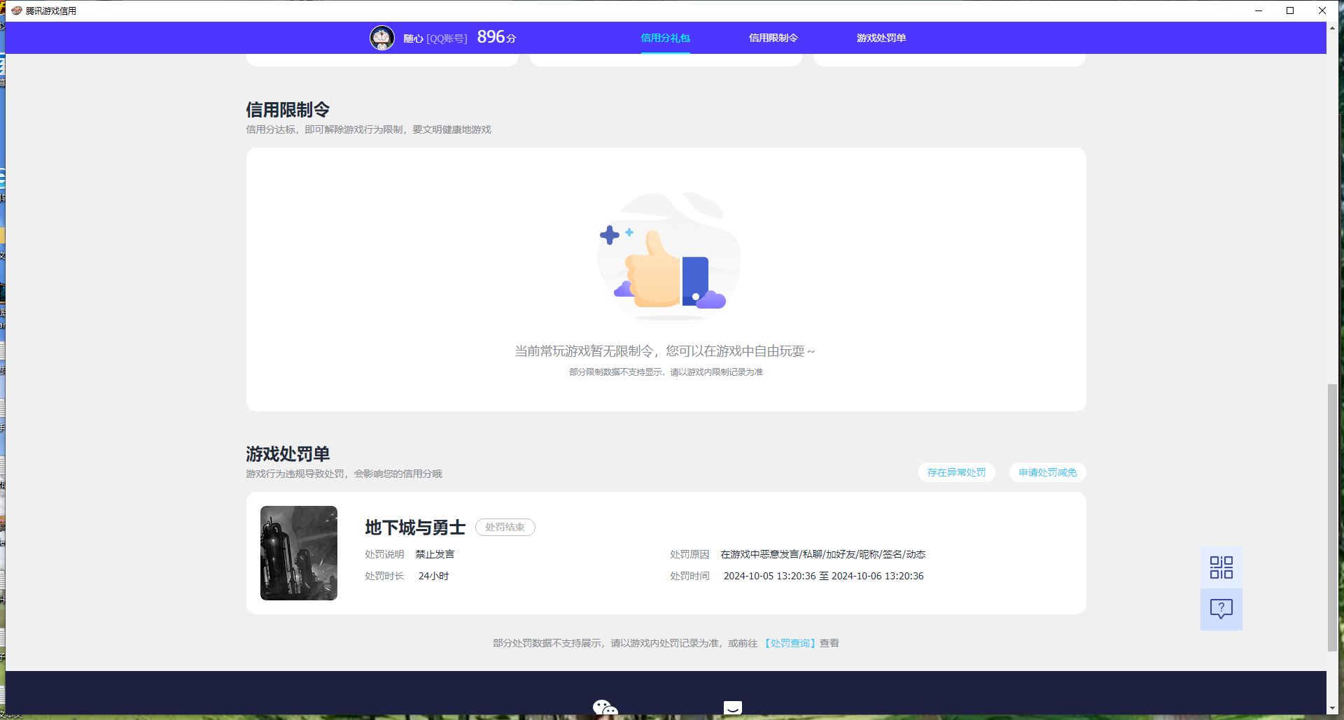Screen dimensions: 1344x720
Task: Click the user avatar in header
Action: pyautogui.click(x=382, y=38)
